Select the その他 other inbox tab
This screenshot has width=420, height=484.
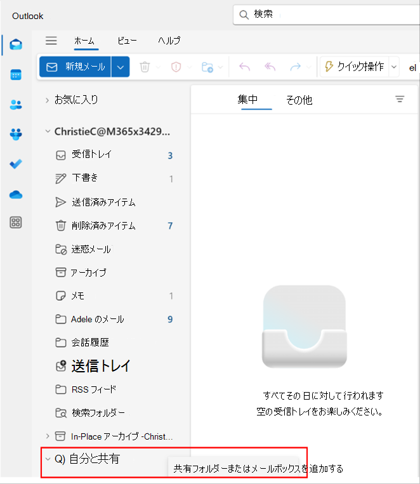299,100
